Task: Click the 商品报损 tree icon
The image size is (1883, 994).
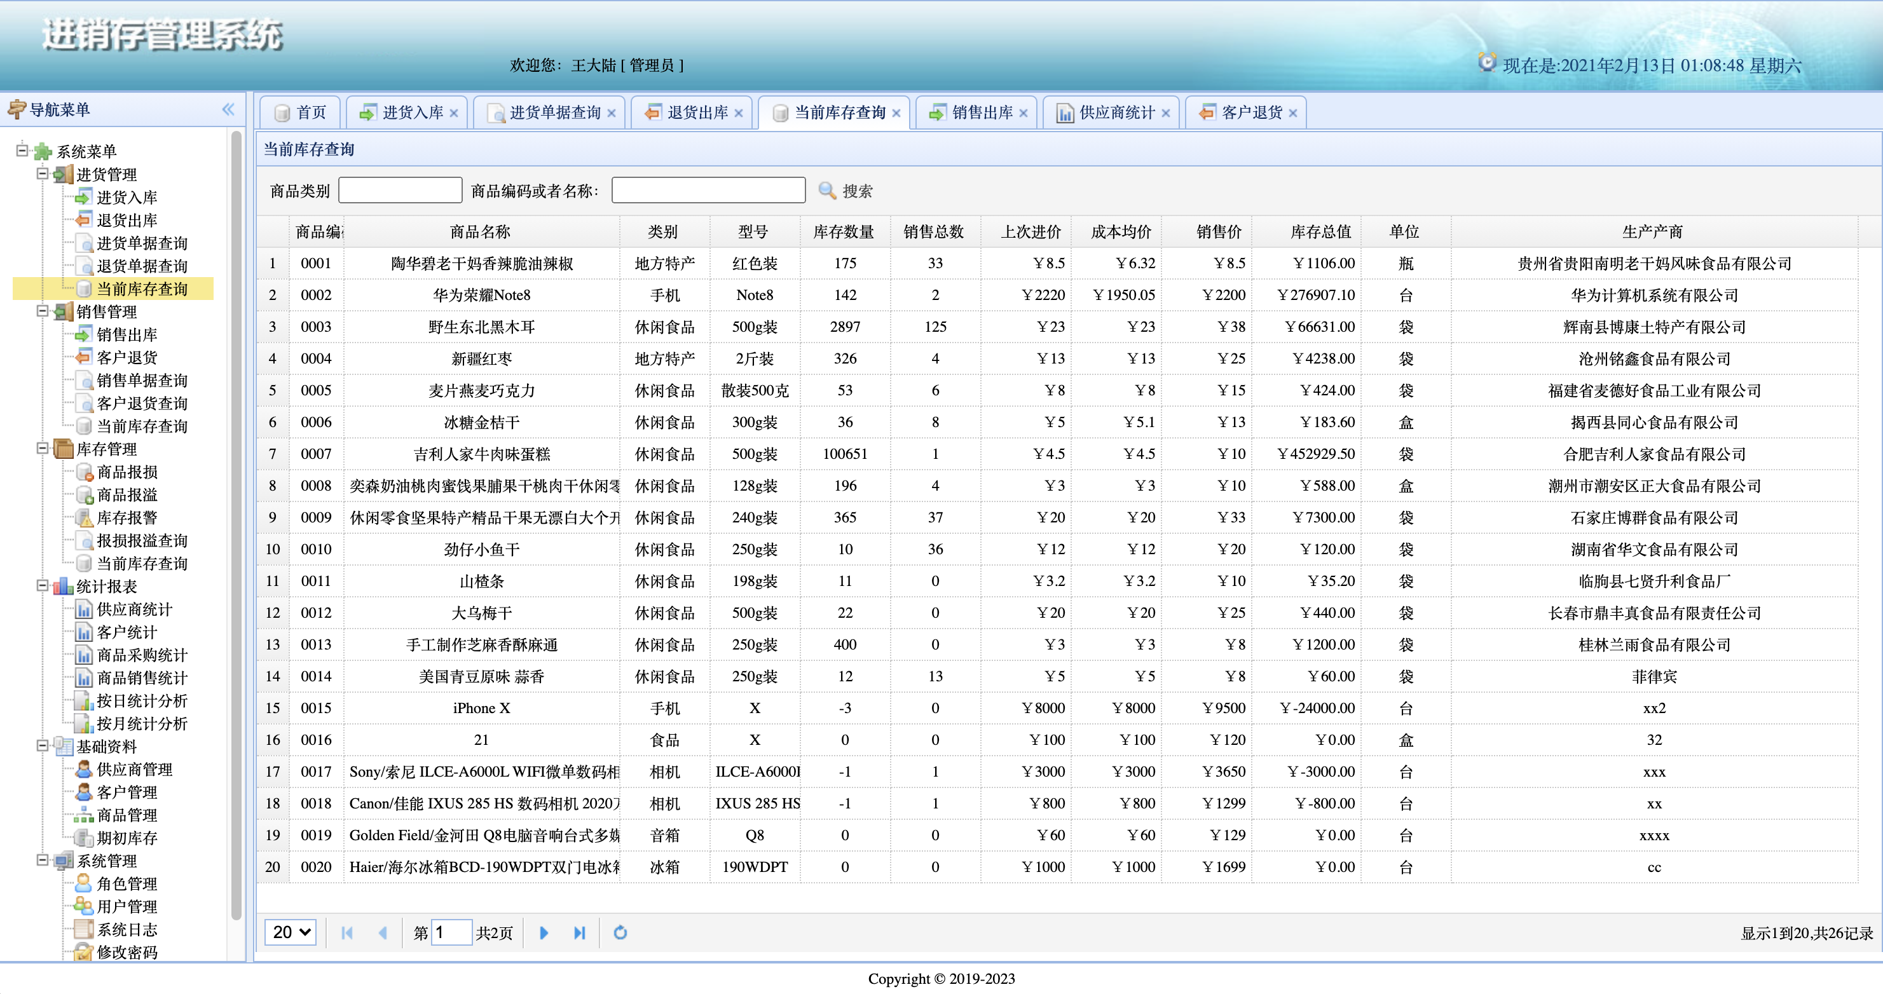Action: pyautogui.click(x=85, y=472)
